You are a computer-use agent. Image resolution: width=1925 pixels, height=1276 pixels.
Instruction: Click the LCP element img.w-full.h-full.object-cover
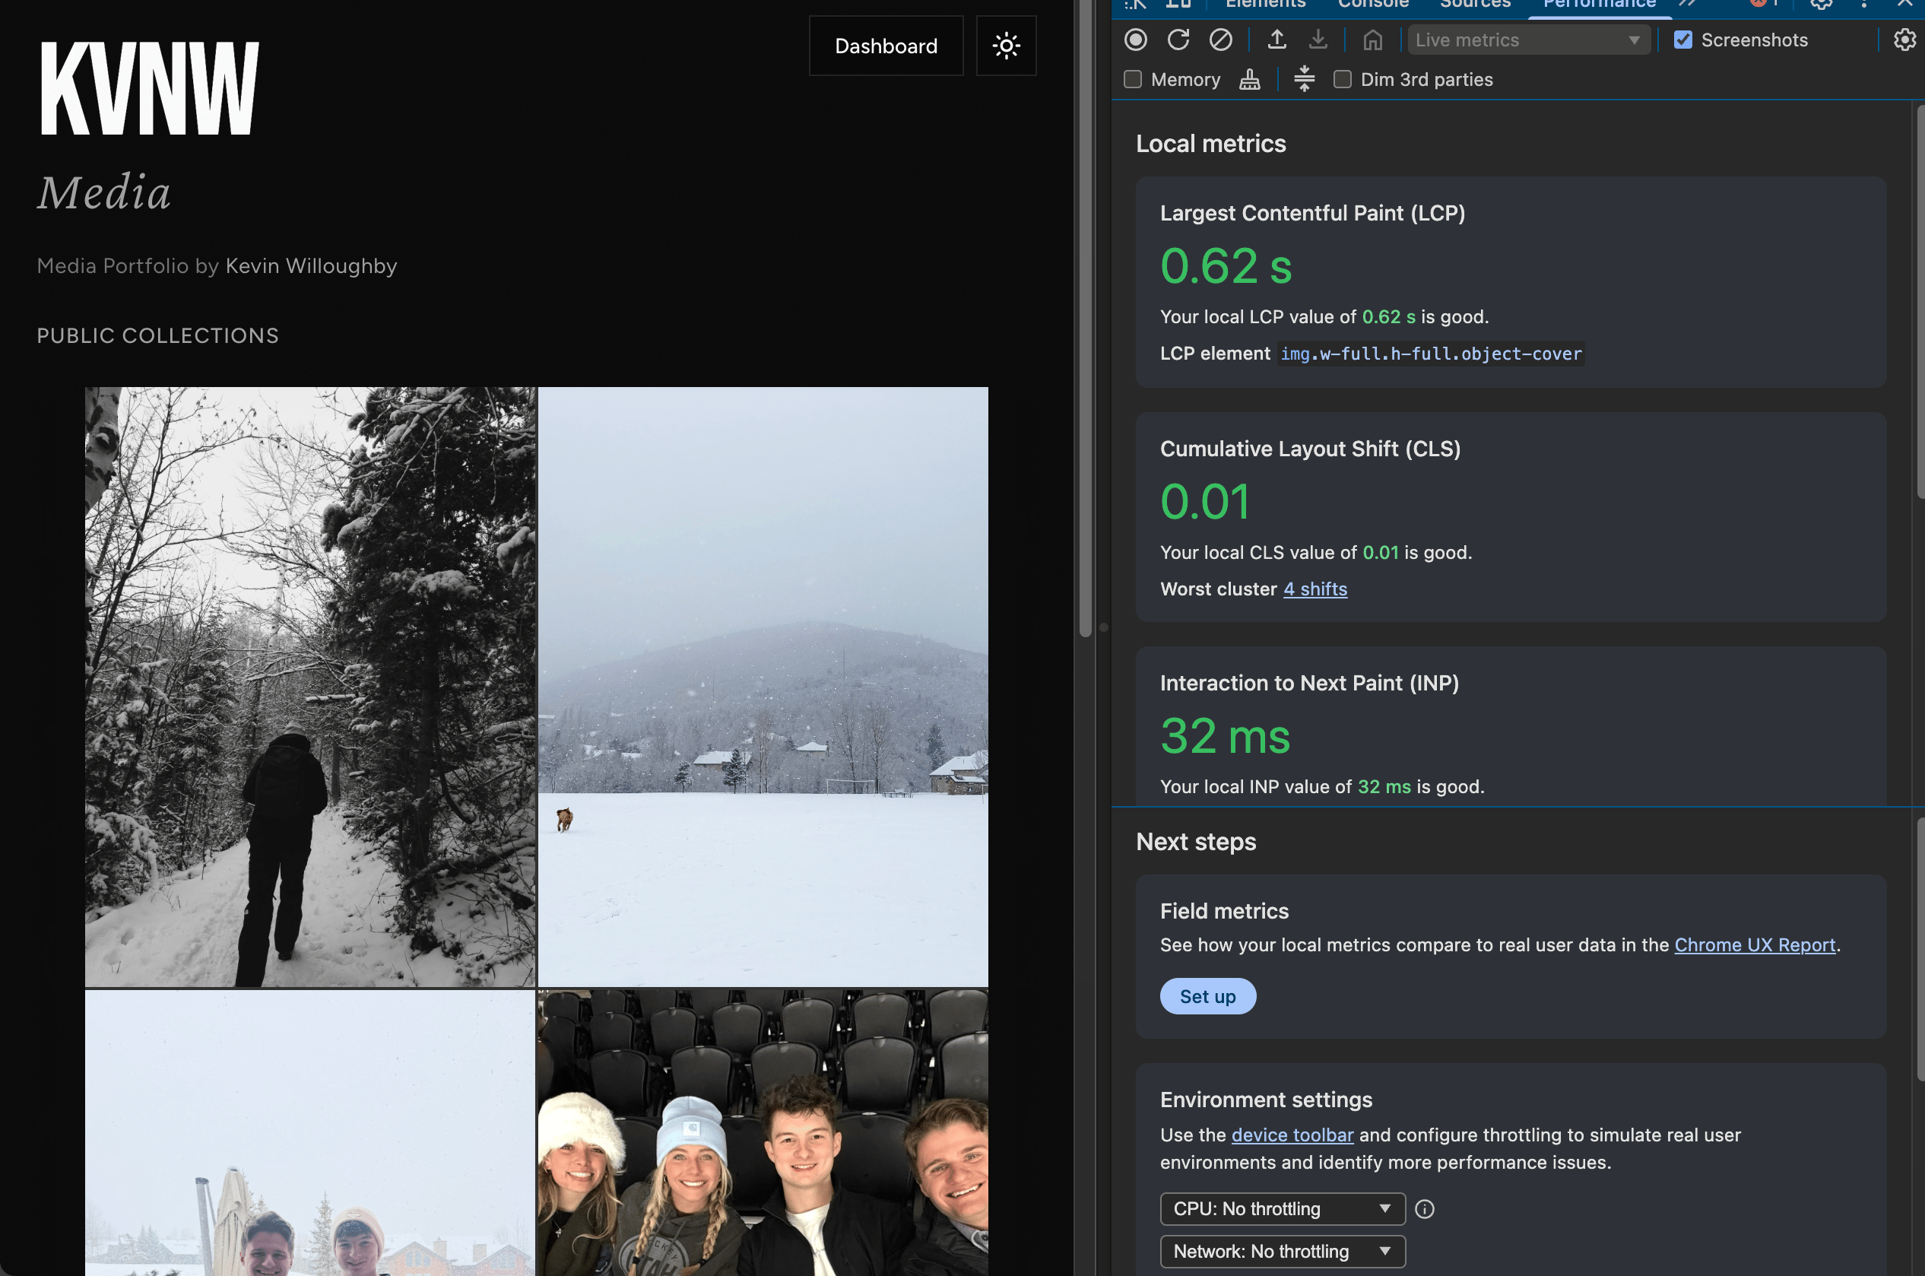(1430, 354)
